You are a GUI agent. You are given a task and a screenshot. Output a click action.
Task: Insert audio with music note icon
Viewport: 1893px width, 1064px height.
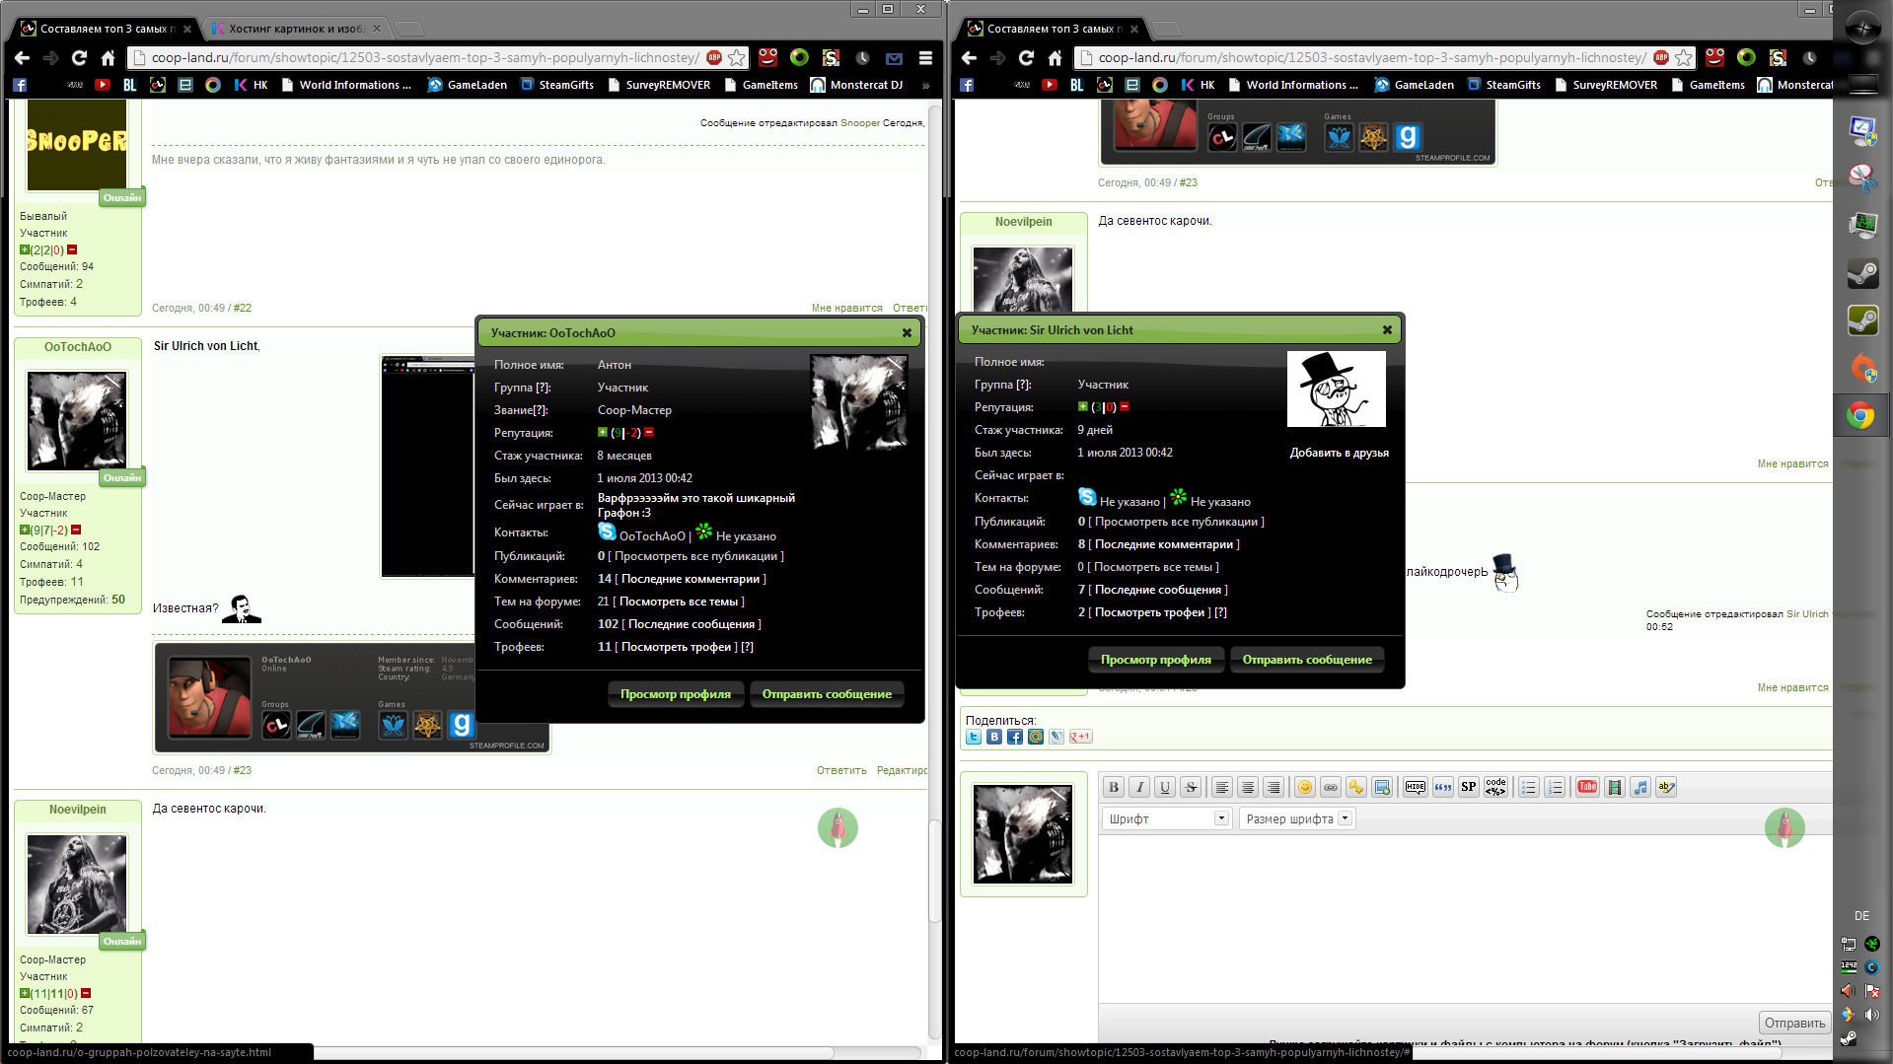coord(1639,787)
